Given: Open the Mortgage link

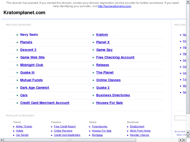Looking at the screenshot, I should coord(97,135).
